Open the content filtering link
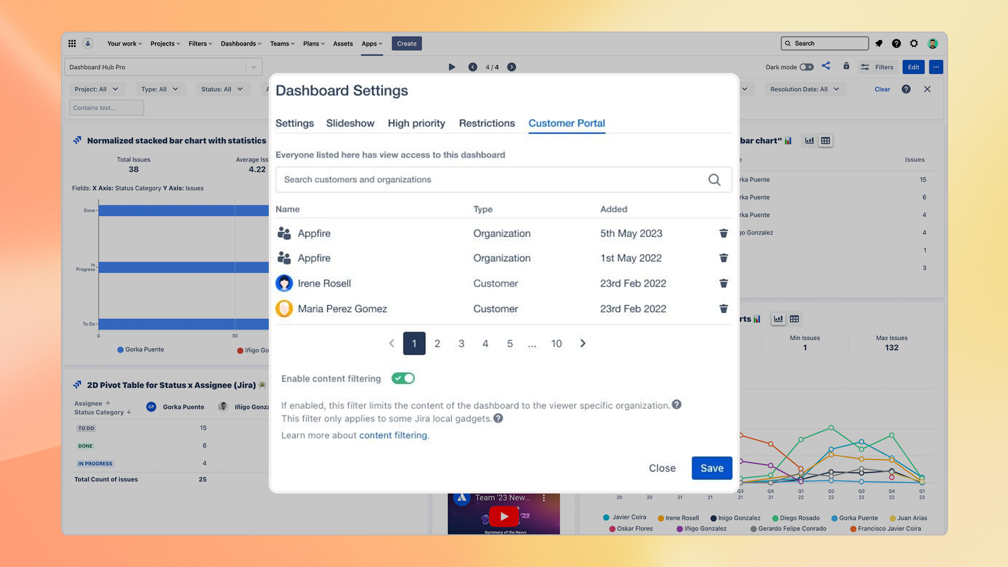Image resolution: width=1008 pixels, height=567 pixels. point(393,435)
